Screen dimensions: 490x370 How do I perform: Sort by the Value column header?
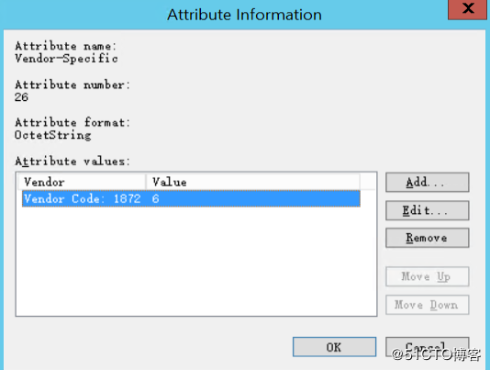(253, 182)
